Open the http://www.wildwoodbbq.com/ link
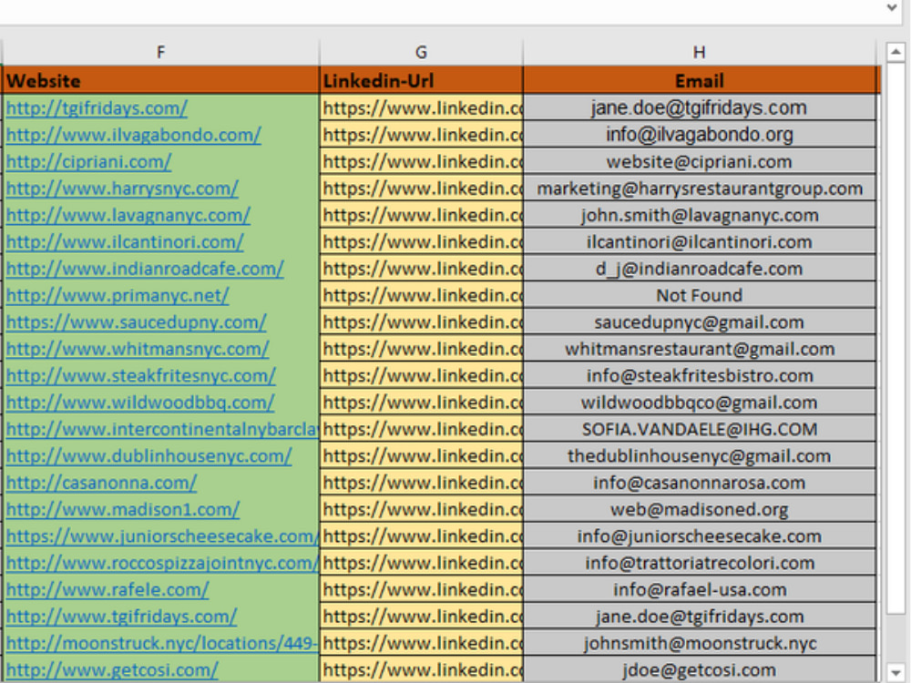911x683 pixels. pos(140,402)
